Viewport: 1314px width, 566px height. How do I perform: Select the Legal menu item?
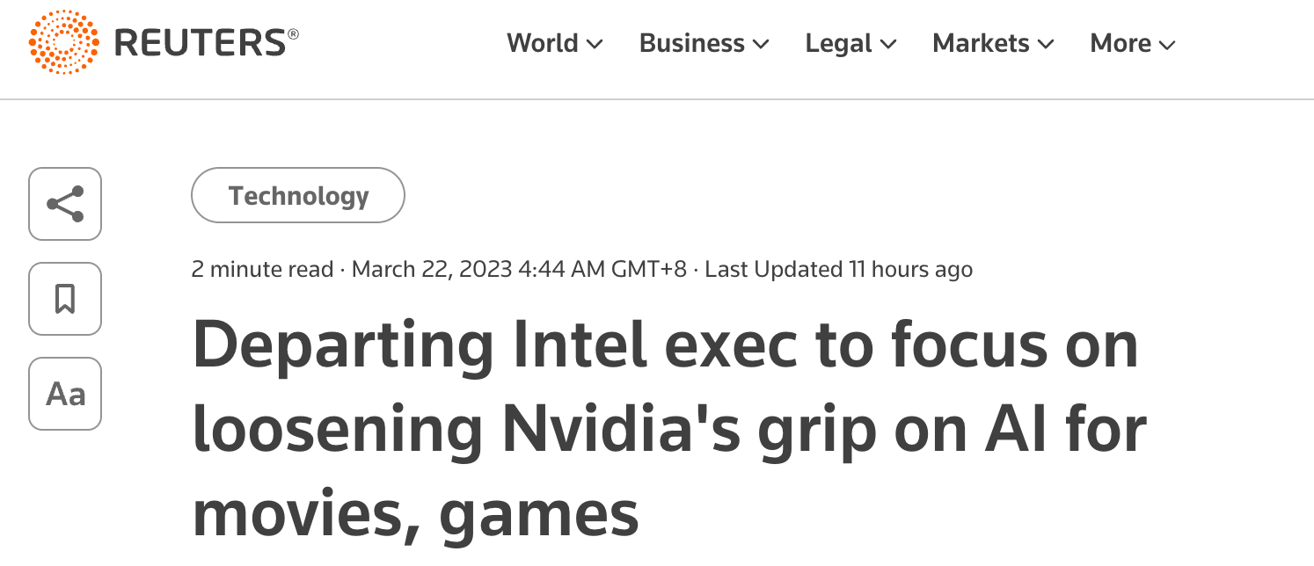pos(838,43)
